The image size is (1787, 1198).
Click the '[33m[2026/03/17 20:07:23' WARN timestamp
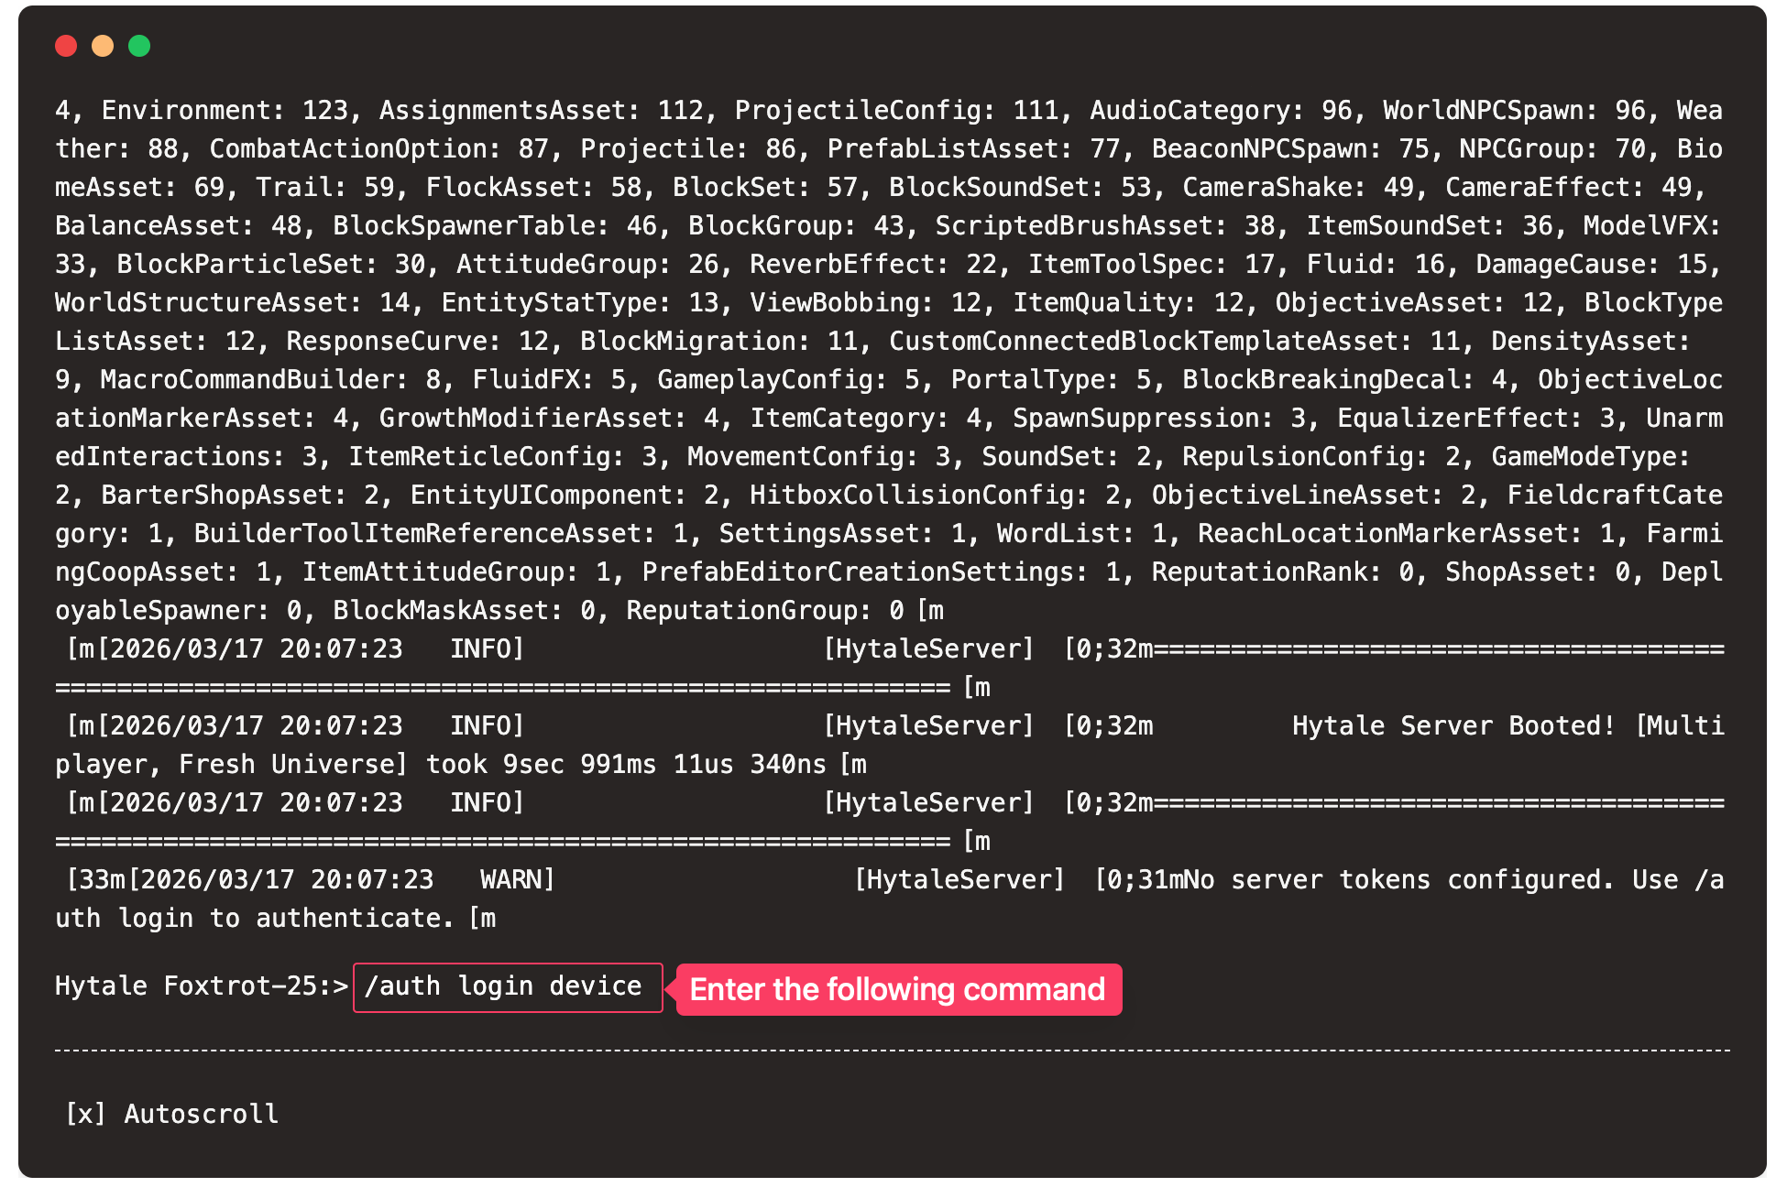[x=249, y=880]
